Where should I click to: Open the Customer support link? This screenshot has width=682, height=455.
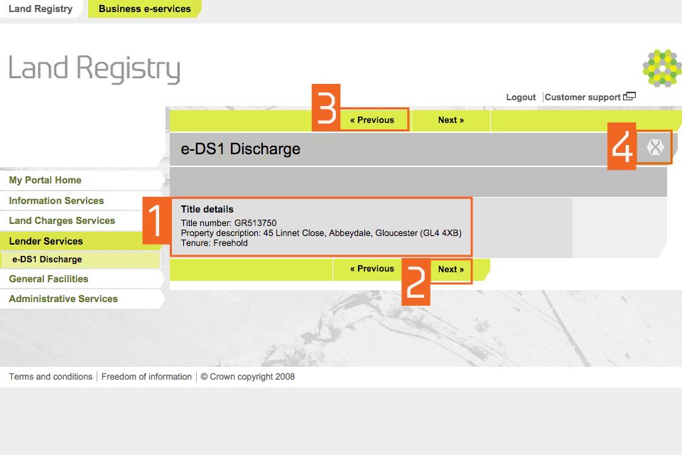click(x=582, y=97)
